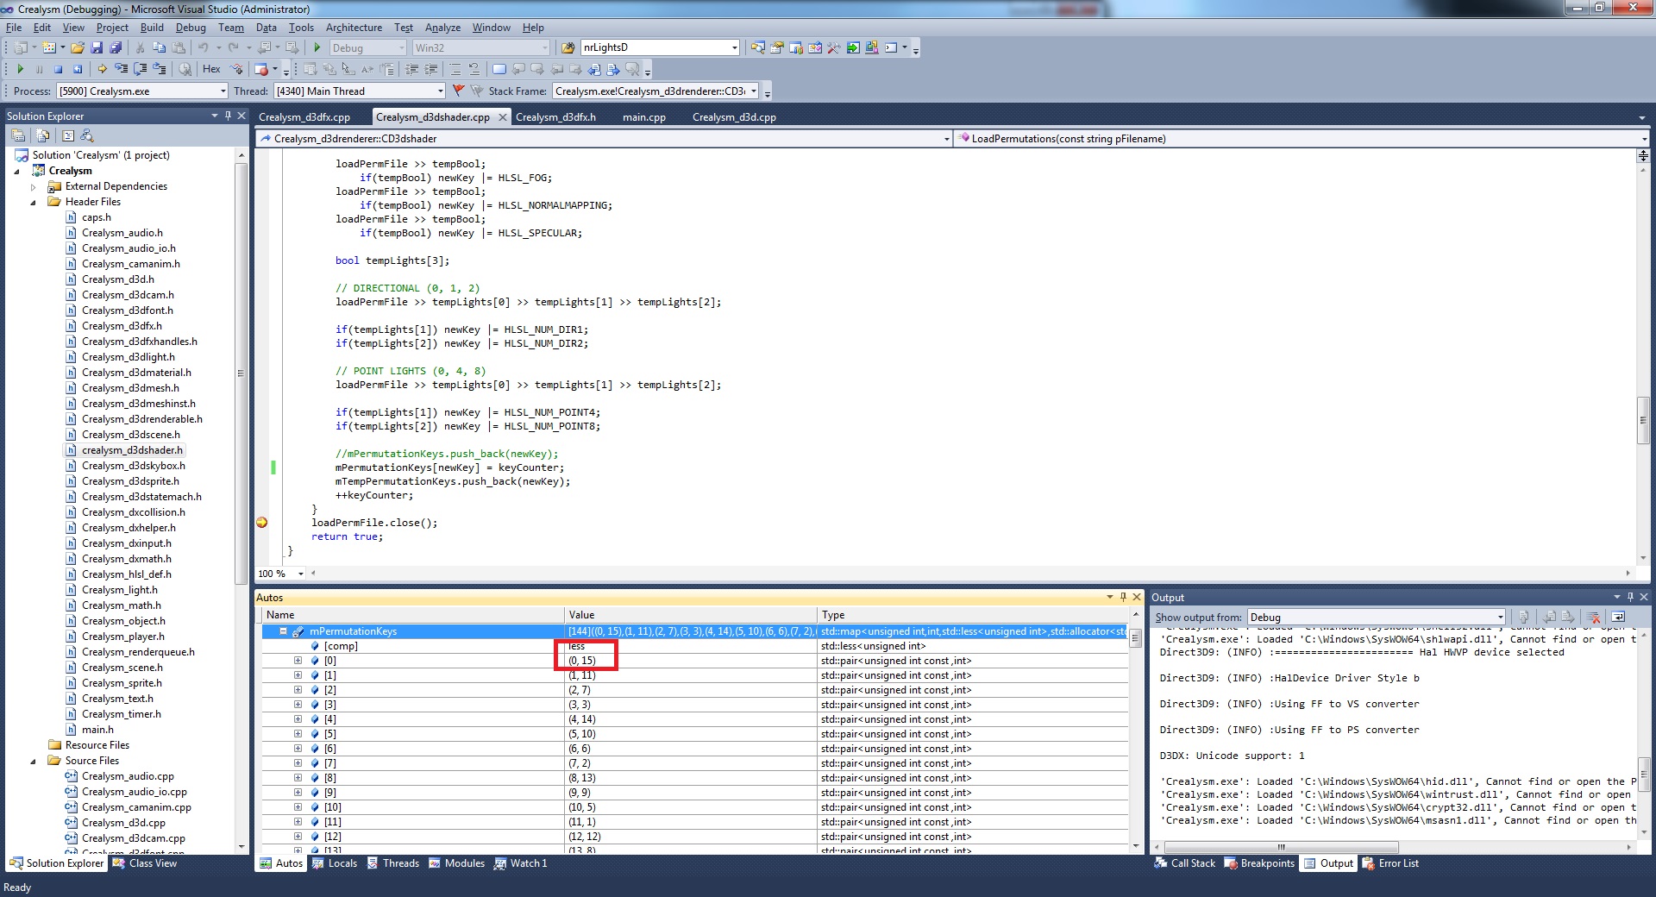Toggle Hex display mode
This screenshot has width=1656, height=897.
point(211,69)
